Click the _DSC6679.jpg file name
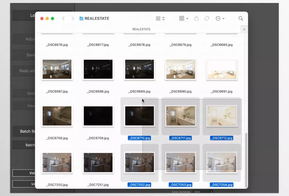 (x=180, y=45)
